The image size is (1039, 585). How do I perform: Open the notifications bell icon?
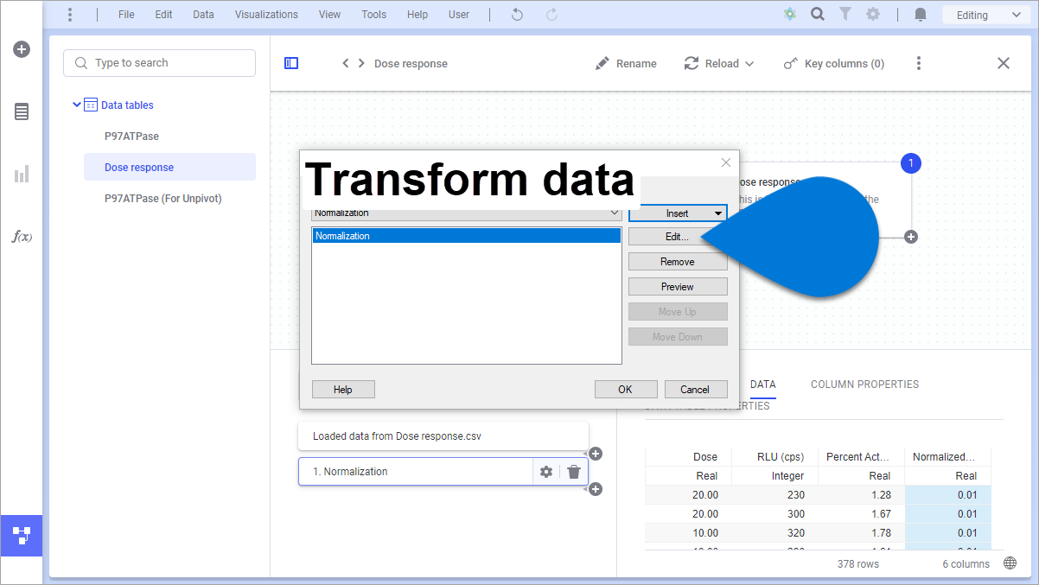pyautogui.click(x=921, y=15)
